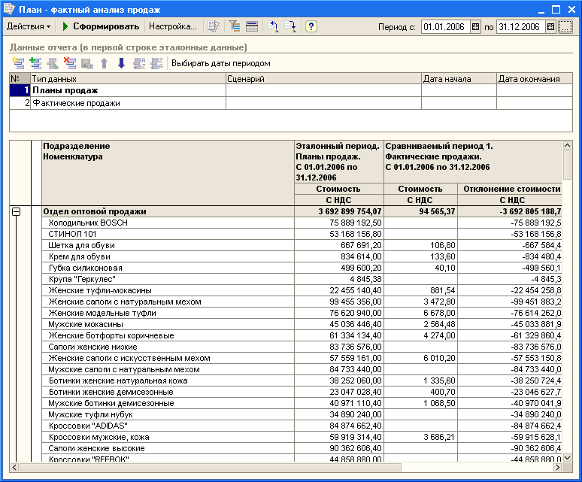The width and height of the screenshot is (582, 482).
Task: Click the Тип данных column header
Action: (x=128, y=79)
